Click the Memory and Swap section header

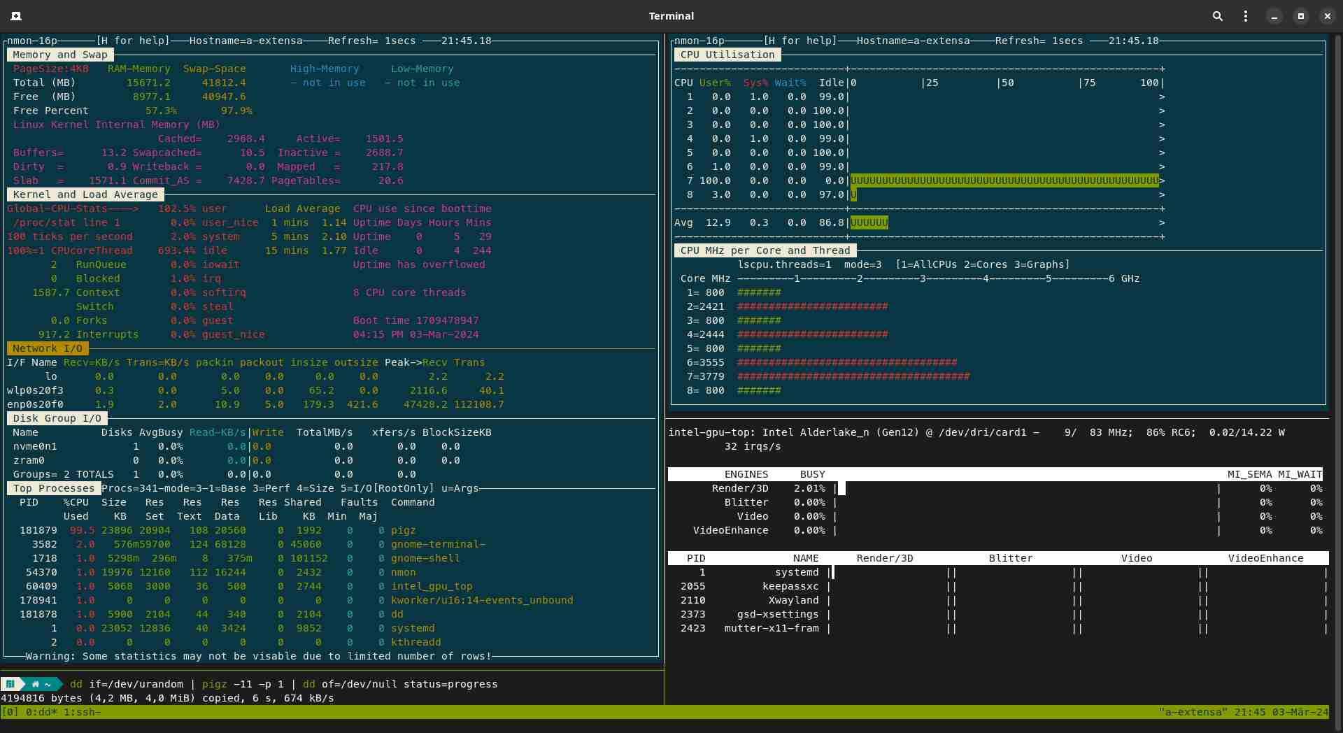tap(60, 55)
